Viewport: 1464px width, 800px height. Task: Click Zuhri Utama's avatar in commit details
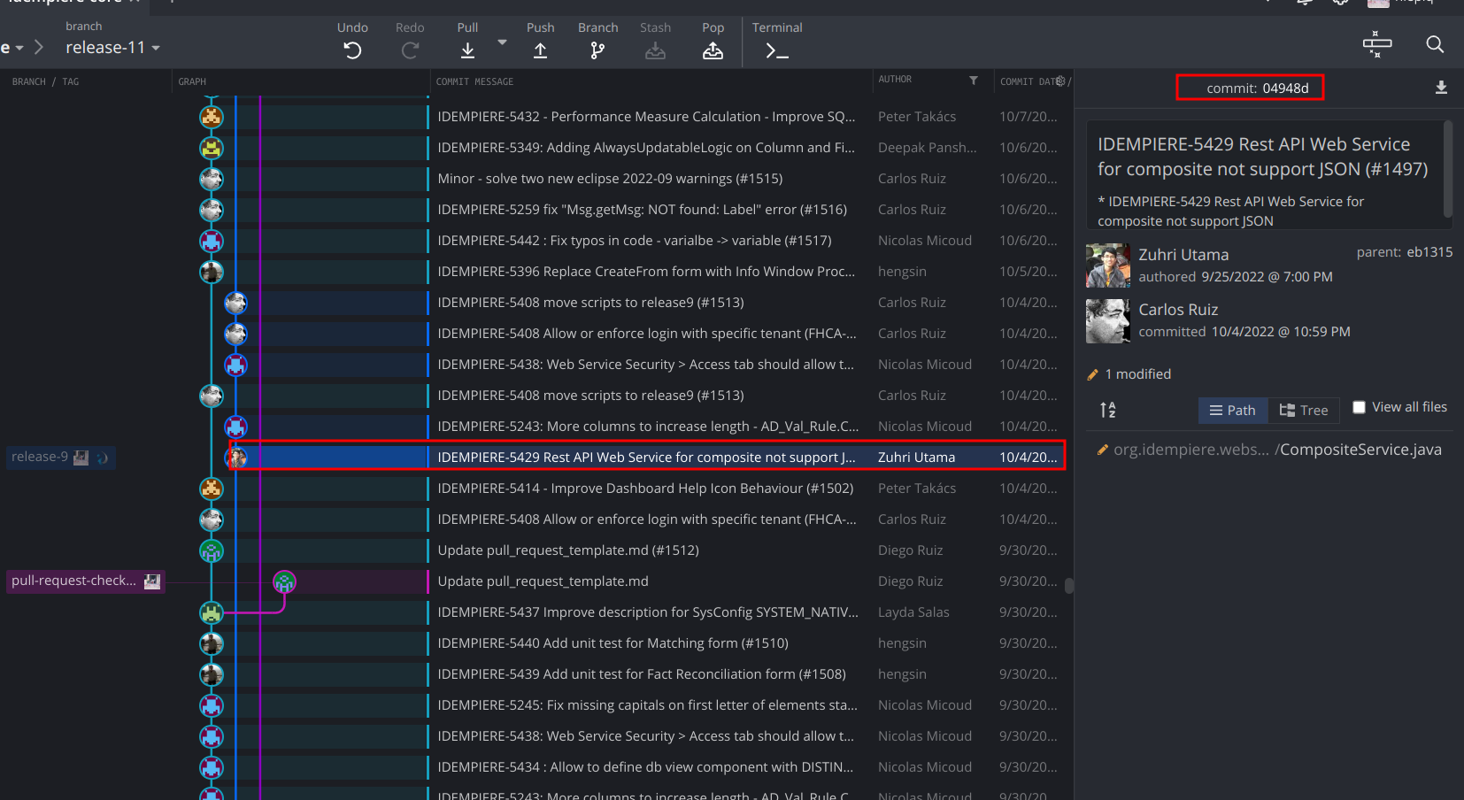(x=1108, y=265)
